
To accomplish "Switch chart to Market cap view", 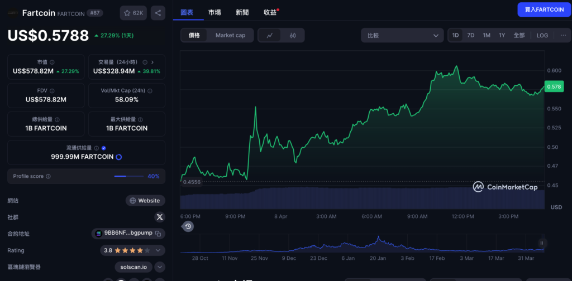I will tap(230, 35).
